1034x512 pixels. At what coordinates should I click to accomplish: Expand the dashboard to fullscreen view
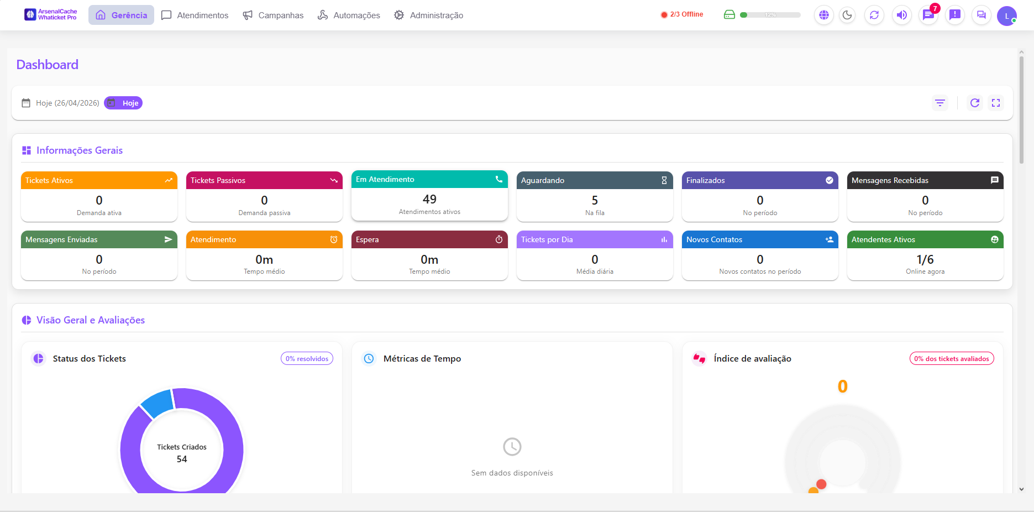pos(996,103)
